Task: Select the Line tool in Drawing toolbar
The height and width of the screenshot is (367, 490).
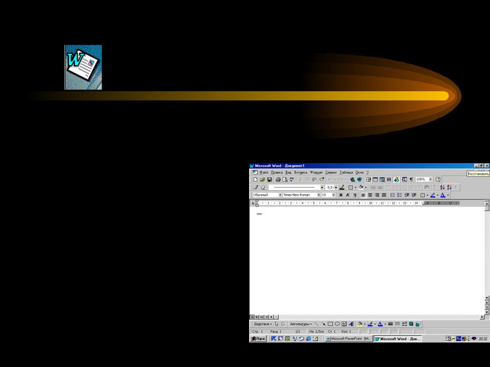Action: pyautogui.click(x=316, y=324)
